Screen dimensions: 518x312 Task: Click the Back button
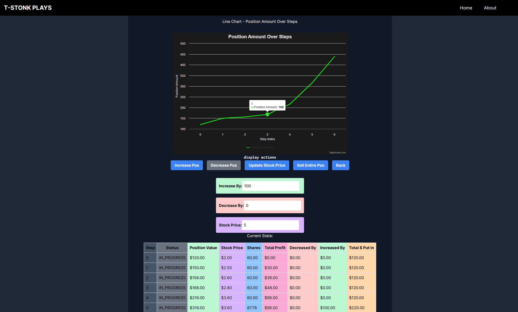340,165
